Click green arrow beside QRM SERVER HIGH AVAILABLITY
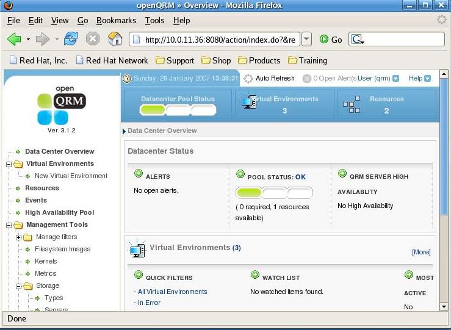The width and height of the screenshot is (451, 330). pyautogui.click(x=342, y=173)
